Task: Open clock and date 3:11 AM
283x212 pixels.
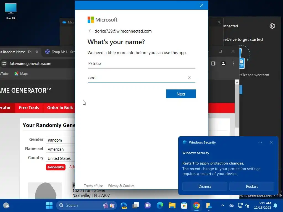Action: point(263,205)
